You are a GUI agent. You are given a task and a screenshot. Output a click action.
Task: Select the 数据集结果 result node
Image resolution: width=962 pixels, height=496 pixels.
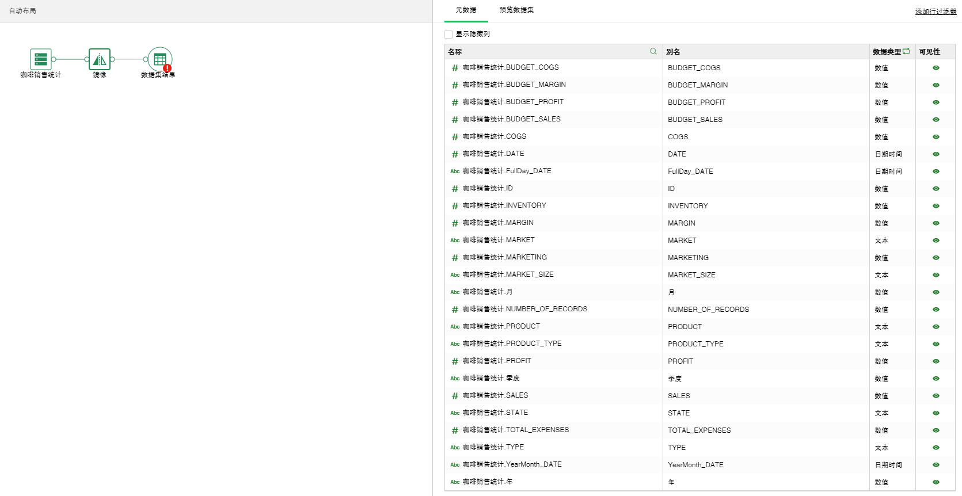coord(159,59)
